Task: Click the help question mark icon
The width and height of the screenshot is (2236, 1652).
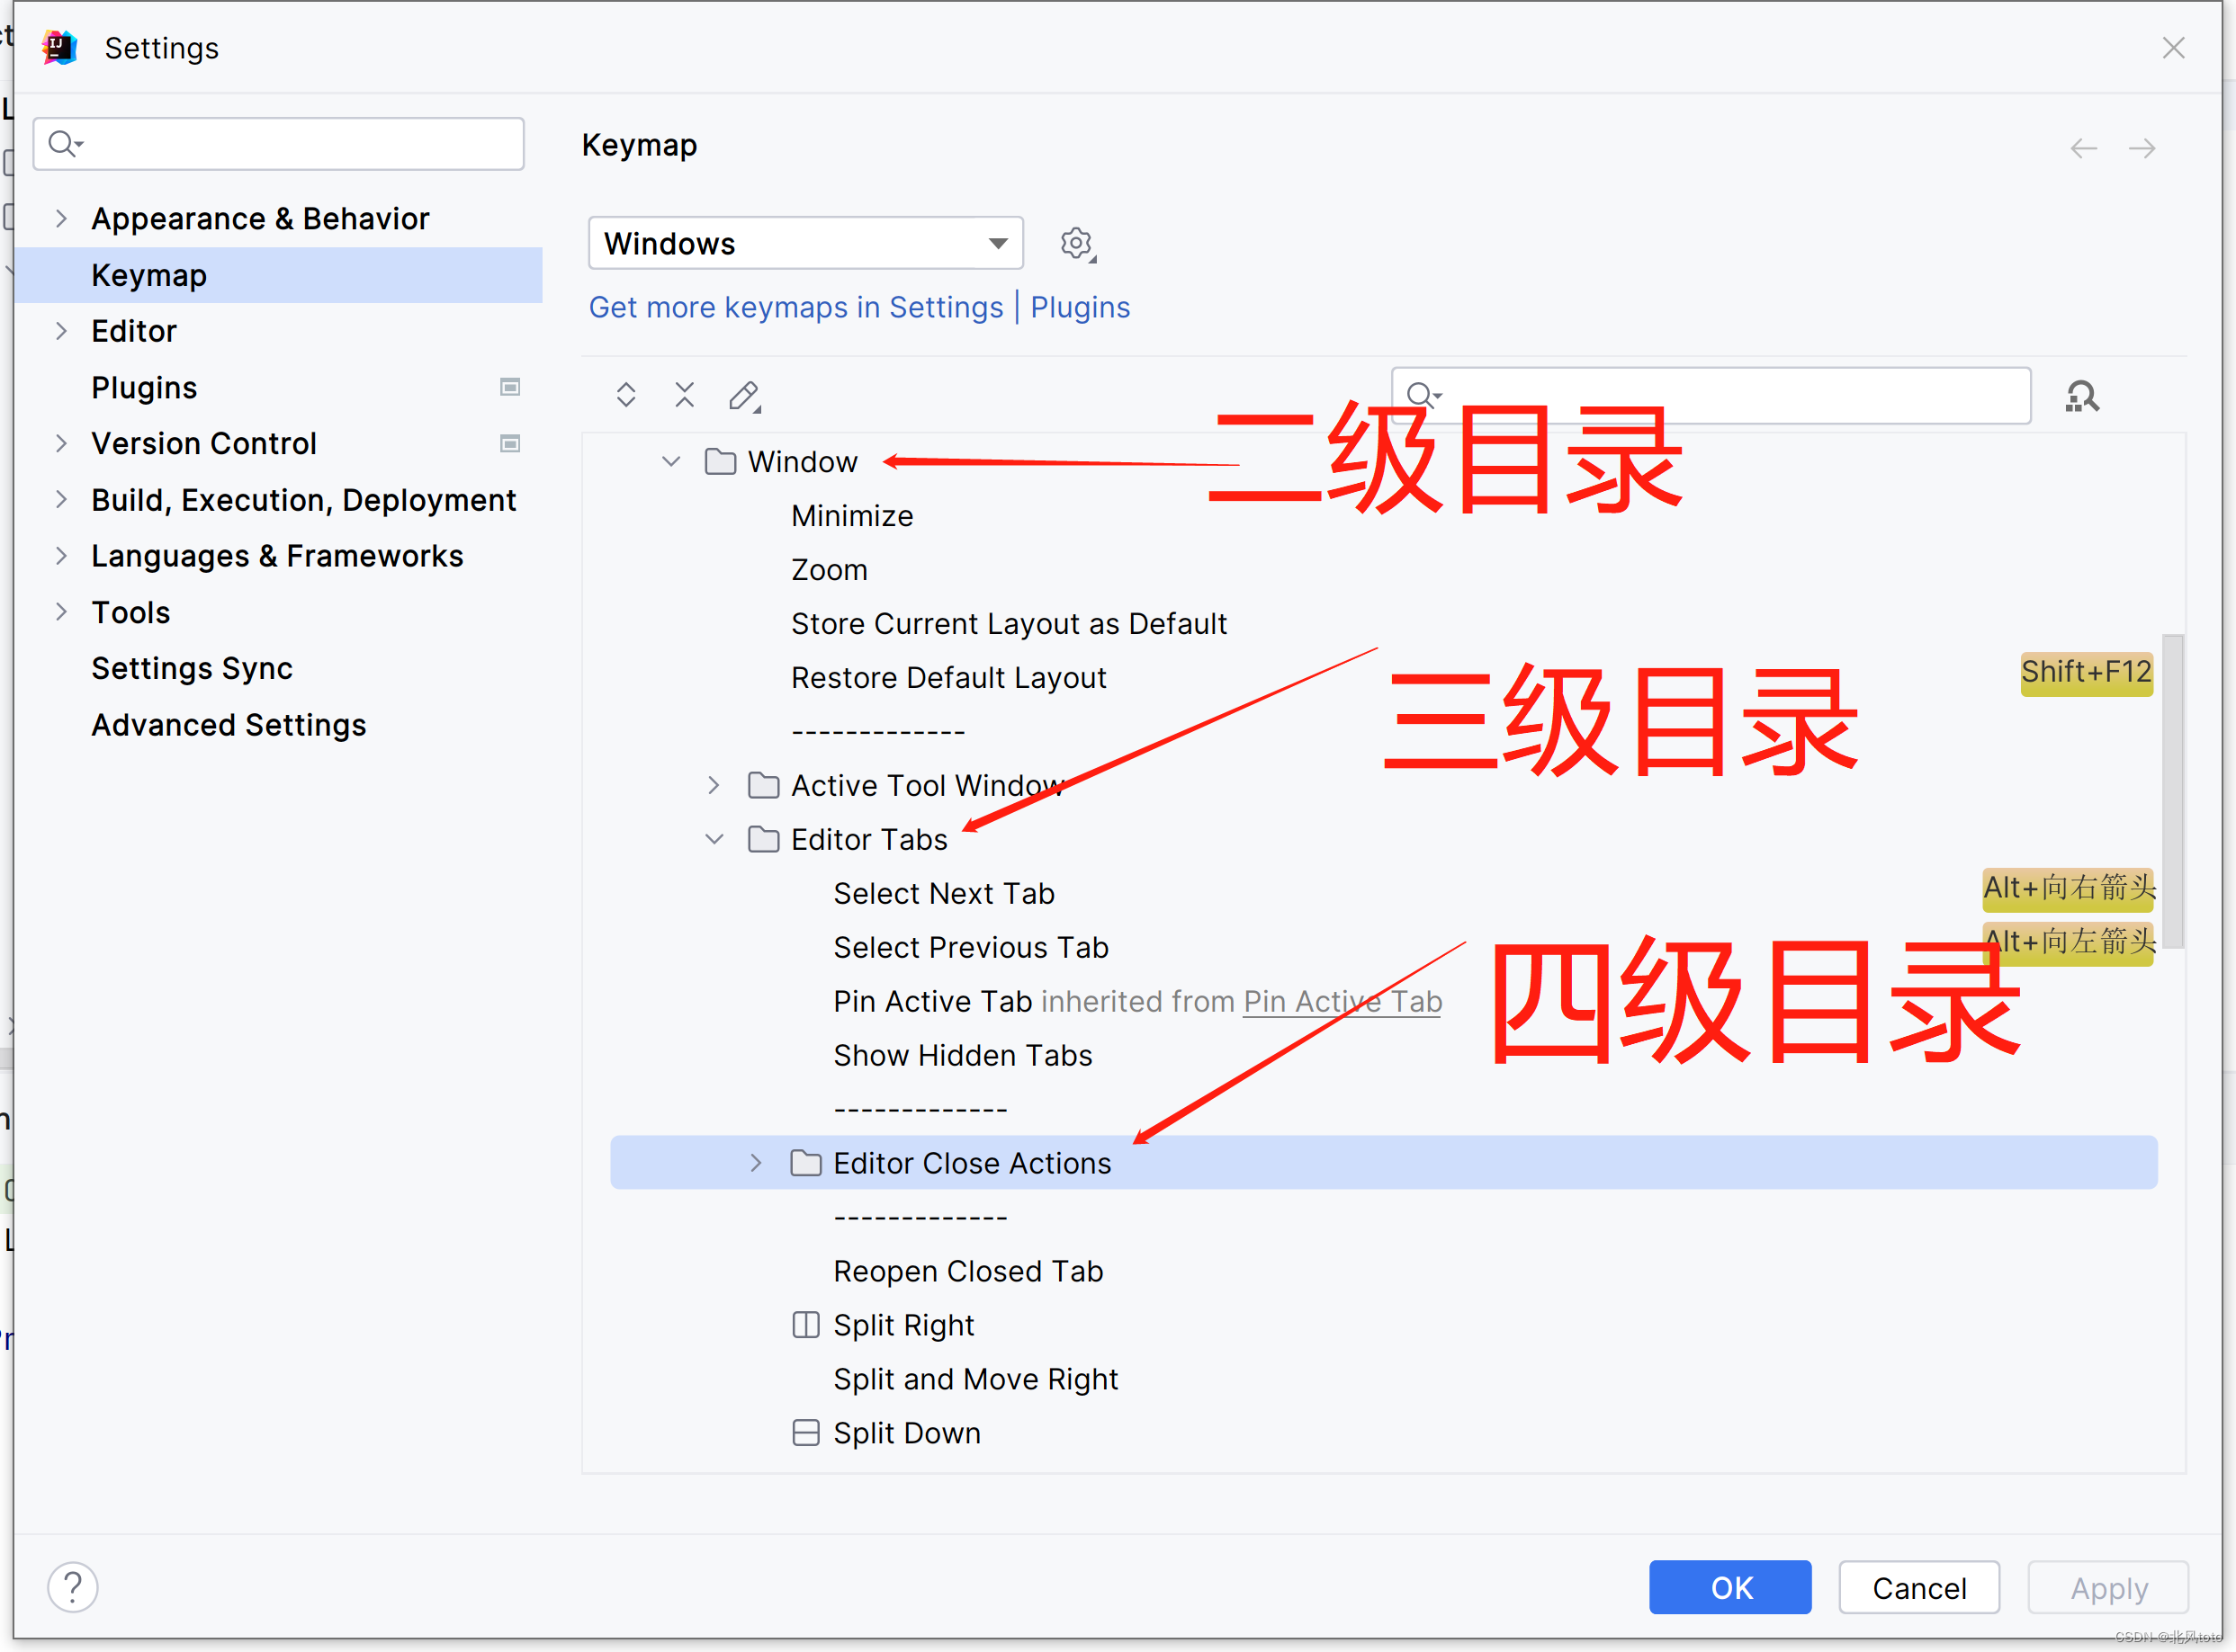Action: (73, 1585)
